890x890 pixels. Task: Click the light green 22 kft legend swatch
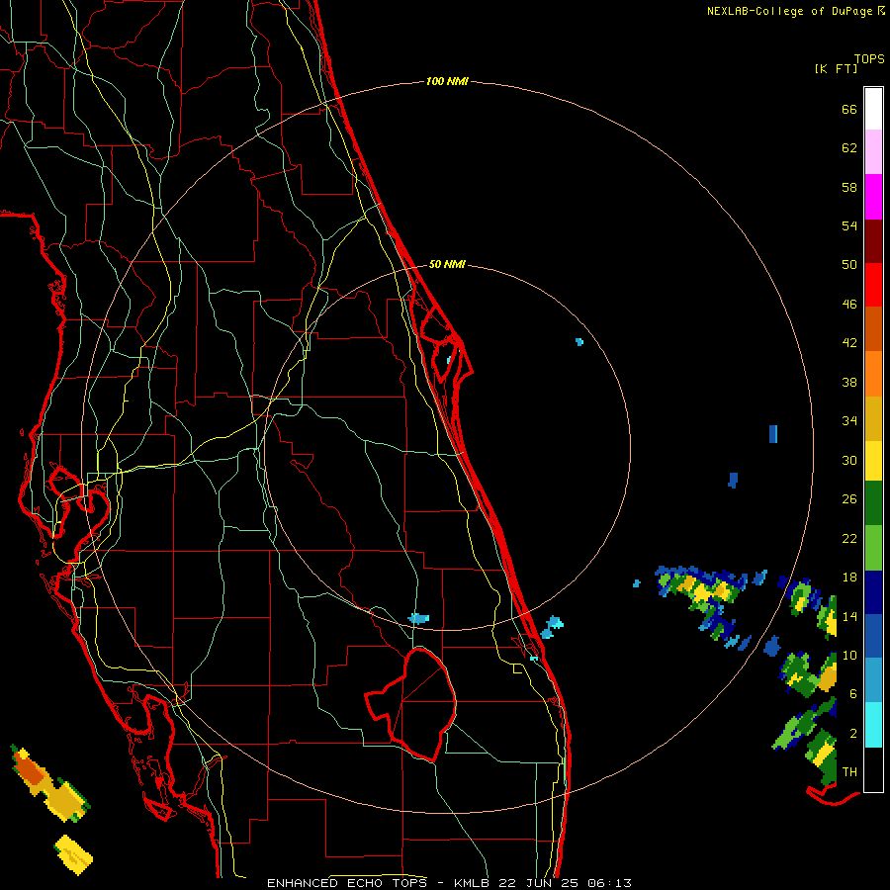tap(873, 548)
